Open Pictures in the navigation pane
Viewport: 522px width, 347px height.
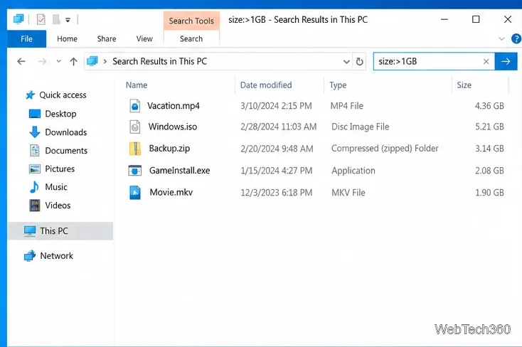click(x=52, y=169)
